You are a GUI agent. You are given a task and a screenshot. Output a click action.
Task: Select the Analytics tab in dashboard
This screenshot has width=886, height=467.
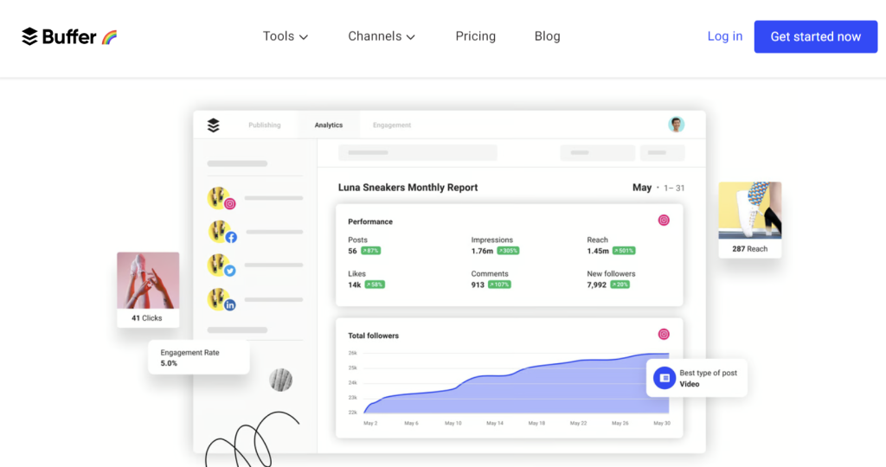click(328, 125)
